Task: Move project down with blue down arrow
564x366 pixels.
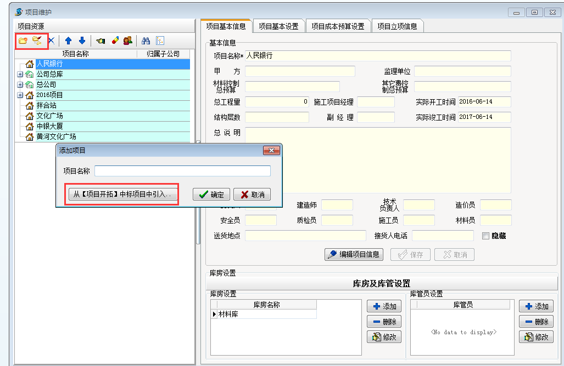Action: 82,41
